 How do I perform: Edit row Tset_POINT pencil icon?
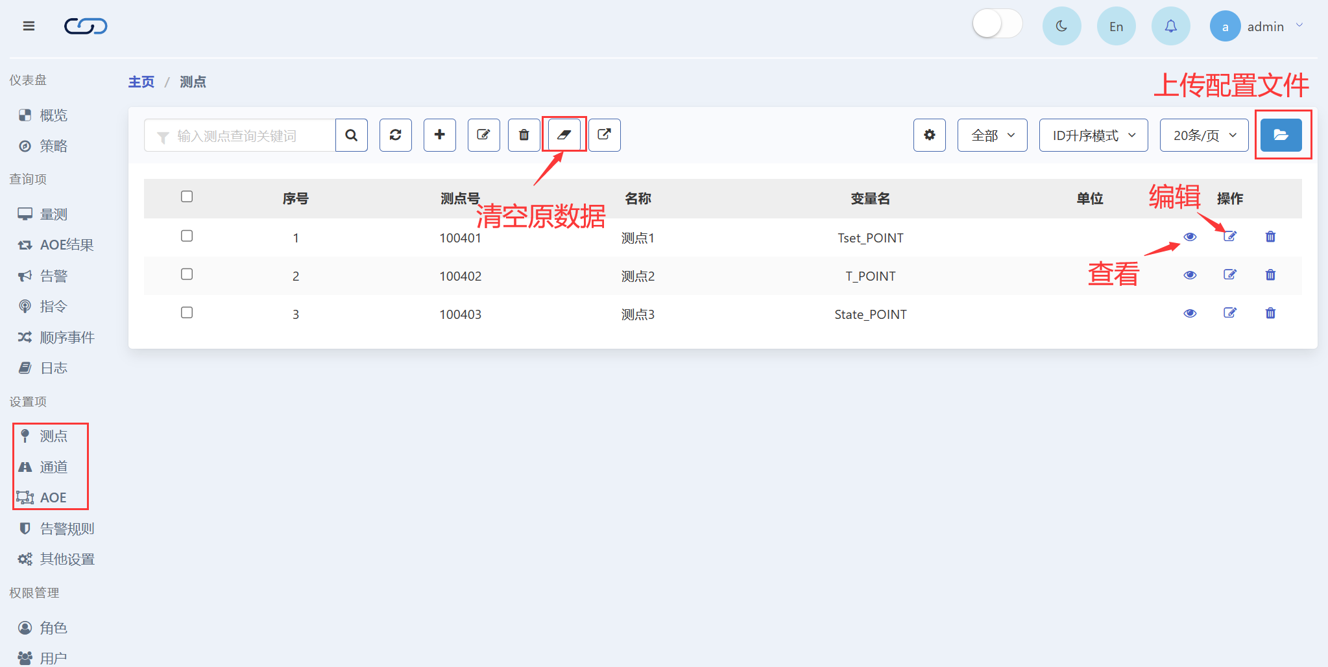click(x=1230, y=237)
